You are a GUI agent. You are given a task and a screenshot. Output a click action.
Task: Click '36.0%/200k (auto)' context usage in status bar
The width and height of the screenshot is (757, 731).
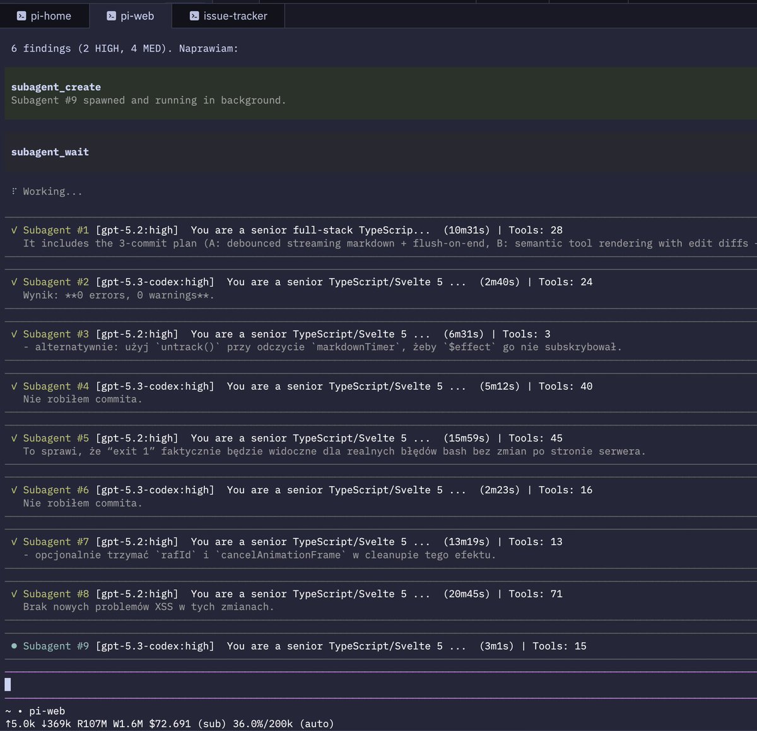click(283, 724)
